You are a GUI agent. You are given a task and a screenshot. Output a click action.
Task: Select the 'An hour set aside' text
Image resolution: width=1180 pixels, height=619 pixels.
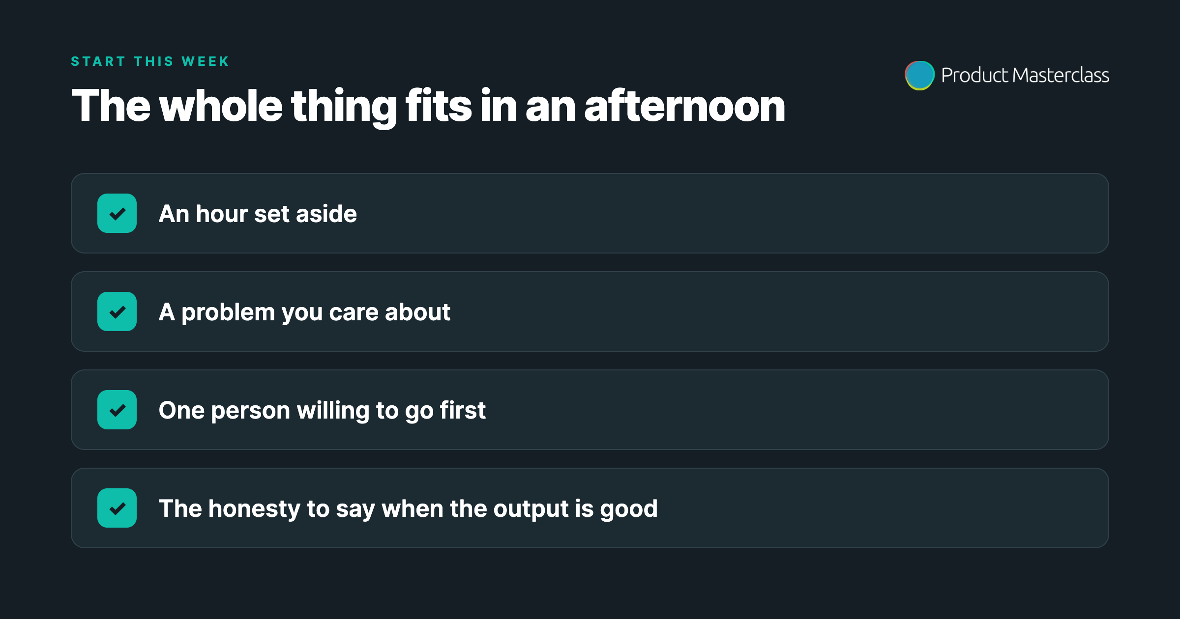258,214
